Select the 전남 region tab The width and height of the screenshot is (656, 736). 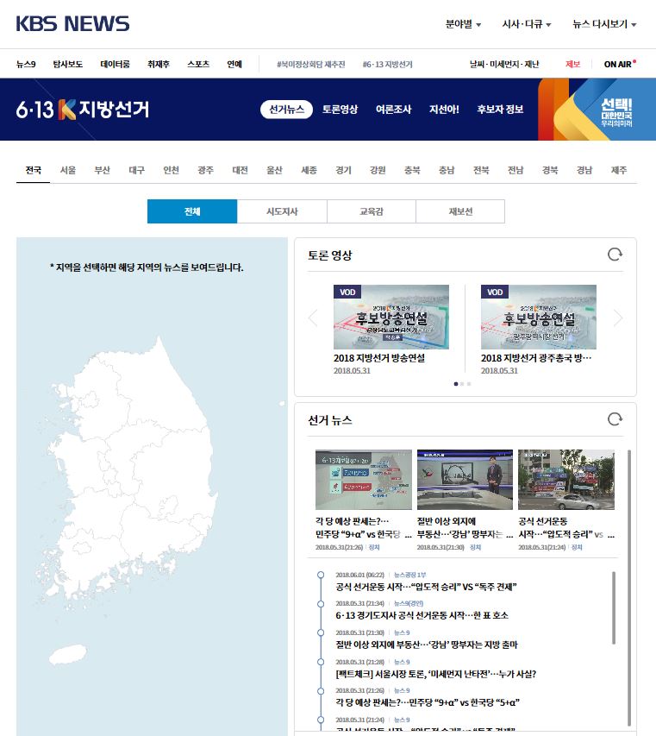[515, 170]
